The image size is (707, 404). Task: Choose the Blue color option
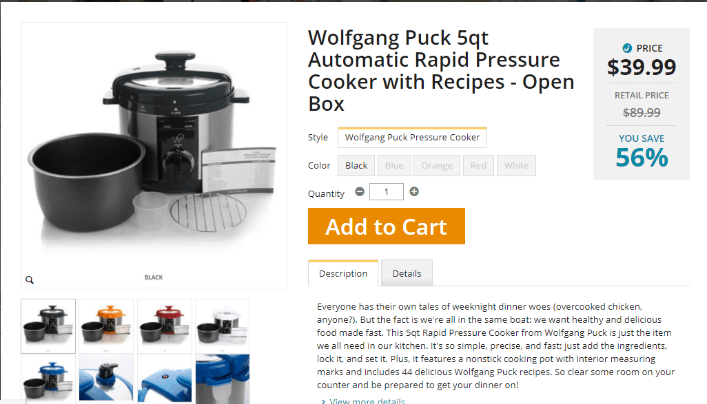coord(394,165)
